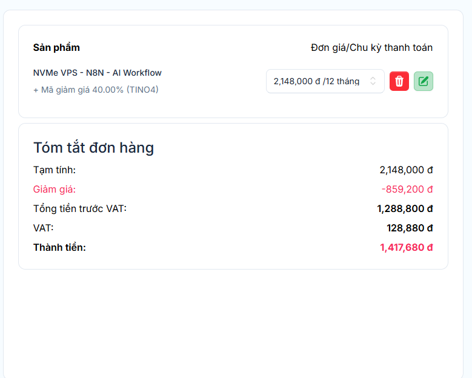
Task: Click the Thành tiền label
Action: (x=59, y=247)
